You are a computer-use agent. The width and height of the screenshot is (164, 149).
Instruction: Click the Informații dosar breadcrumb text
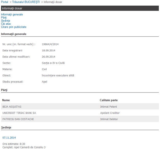(x=53, y=2)
